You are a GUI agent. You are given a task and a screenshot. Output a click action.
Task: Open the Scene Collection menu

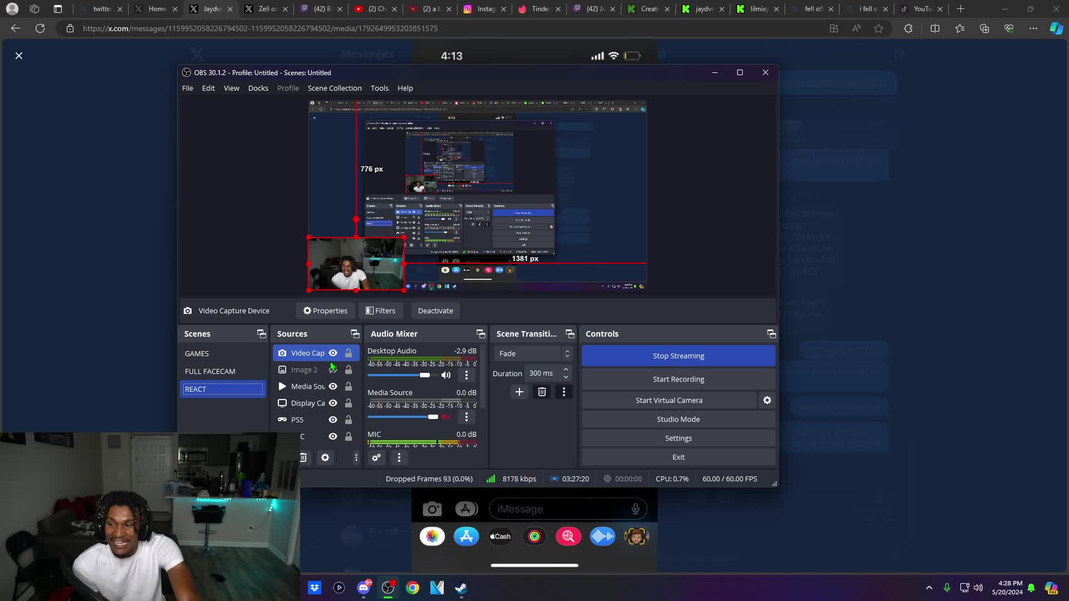click(334, 88)
